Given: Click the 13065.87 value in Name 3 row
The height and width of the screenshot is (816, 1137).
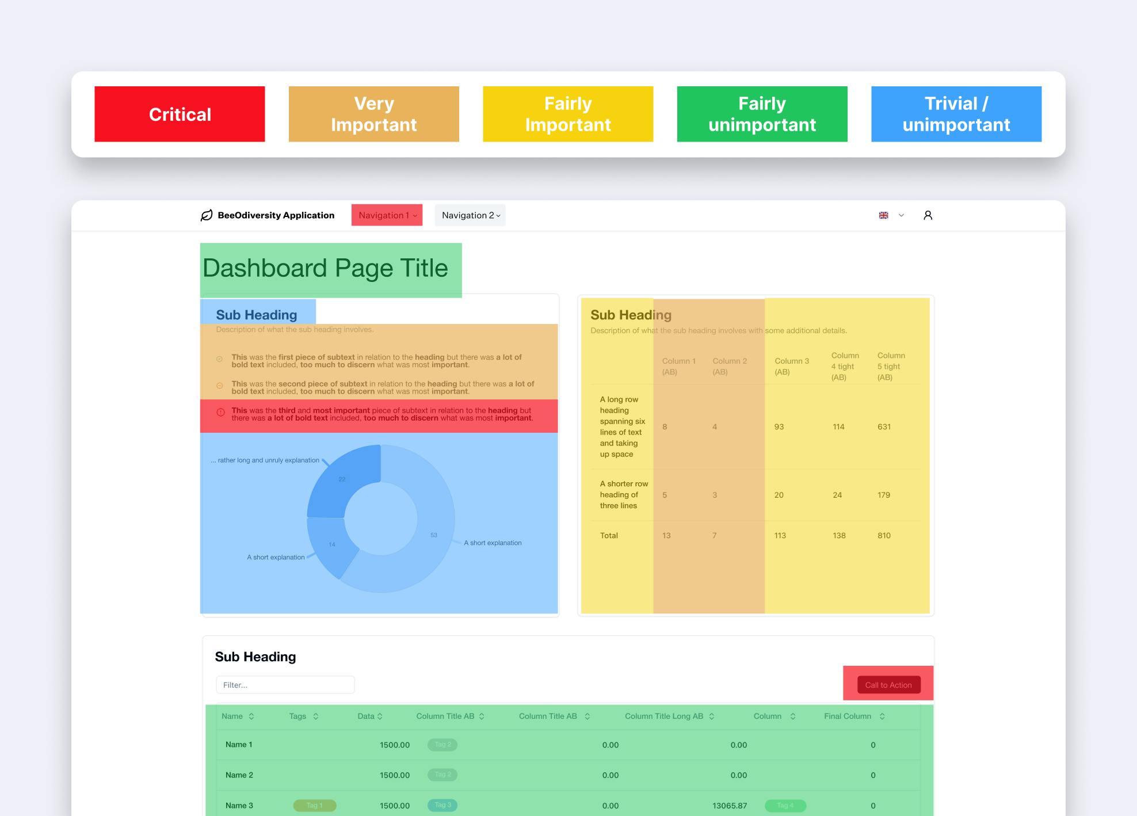Looking at the screenshot, I should point(730,806).
